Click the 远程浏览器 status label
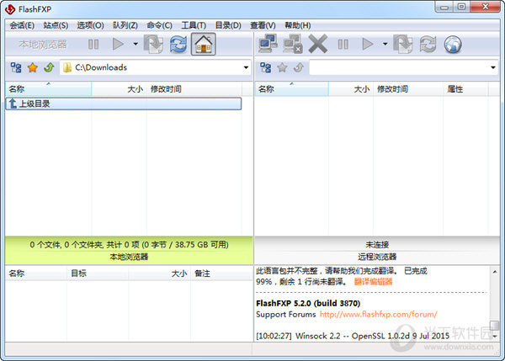Screen dimensions: 505x361 [x=377, y=257]
